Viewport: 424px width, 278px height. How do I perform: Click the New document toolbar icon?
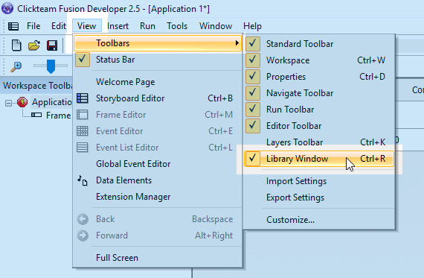pos(16,45)
